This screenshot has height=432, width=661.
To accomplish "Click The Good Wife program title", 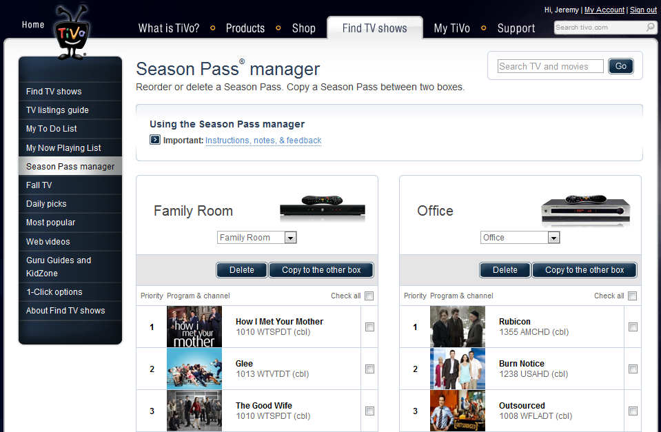I will [263, 405].
